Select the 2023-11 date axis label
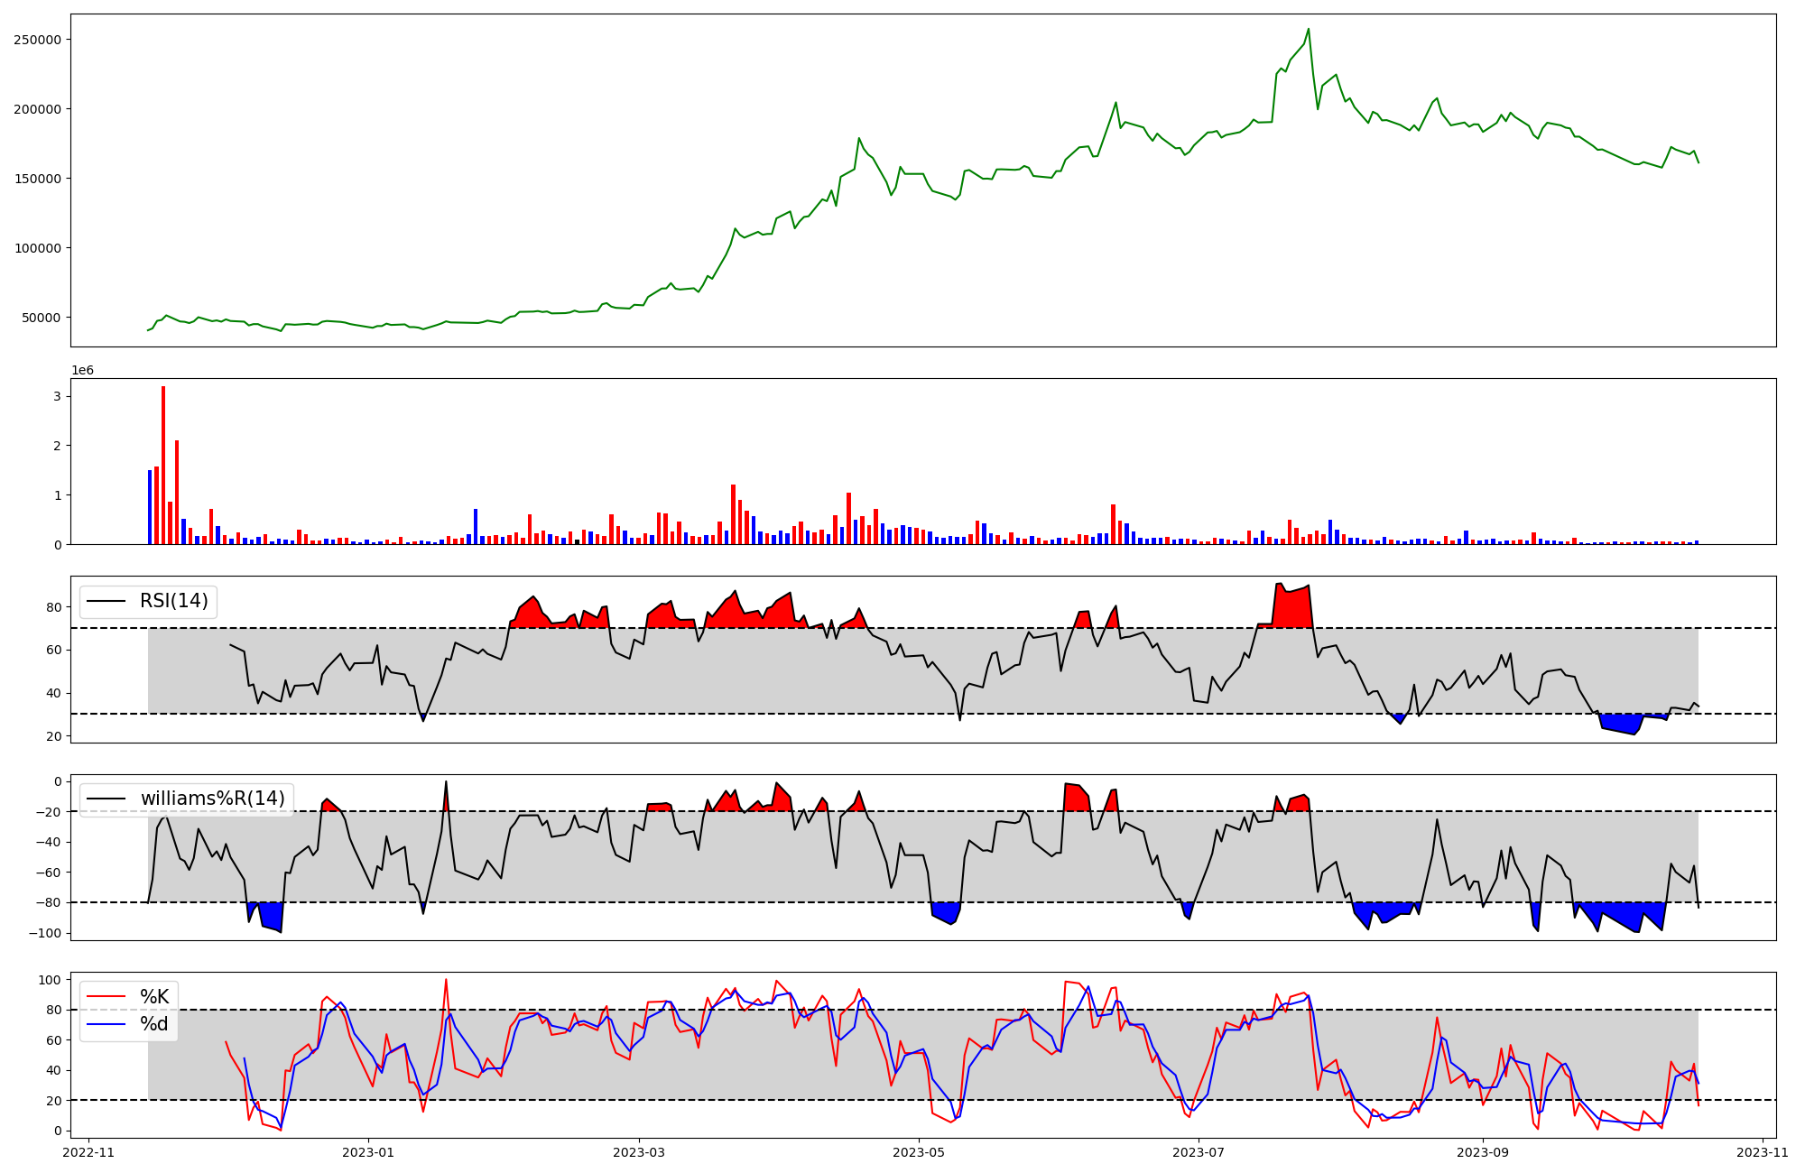The width and height of the screenshot is (1805, 1173). pos(1762,1152)
